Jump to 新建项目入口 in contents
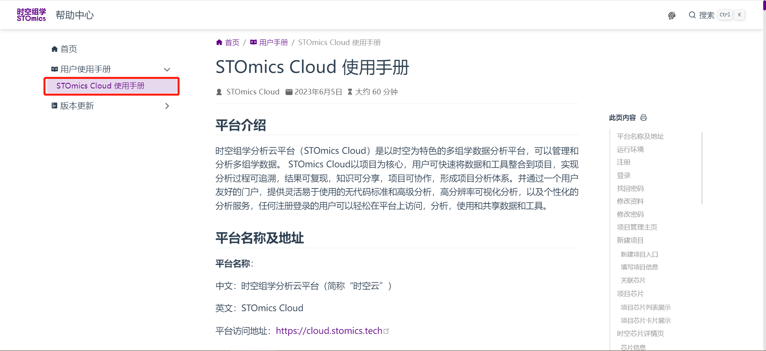766x351 pixels. (x=640, y=254)
